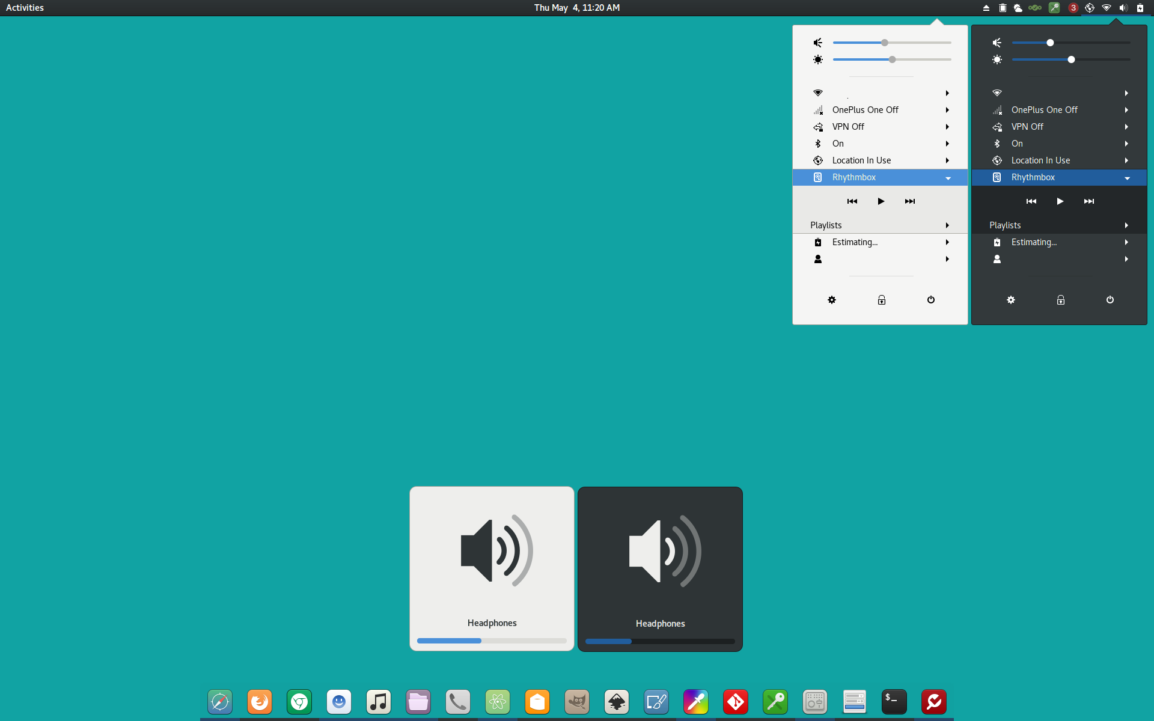The width and height of the screenshot is (1154, 721).
Task: Launch the Terminal from the dock
Action: point(894,702)
